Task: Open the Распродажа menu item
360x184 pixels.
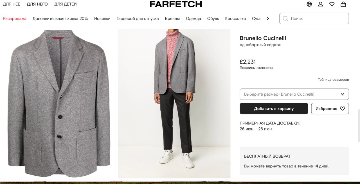Action: (15, 19)
